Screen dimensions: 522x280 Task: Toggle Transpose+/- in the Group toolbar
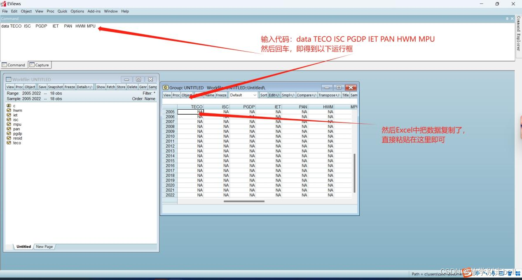(330, 95)
